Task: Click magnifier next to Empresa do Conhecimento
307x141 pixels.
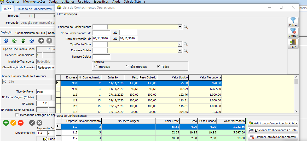Action: coord(186,27)
